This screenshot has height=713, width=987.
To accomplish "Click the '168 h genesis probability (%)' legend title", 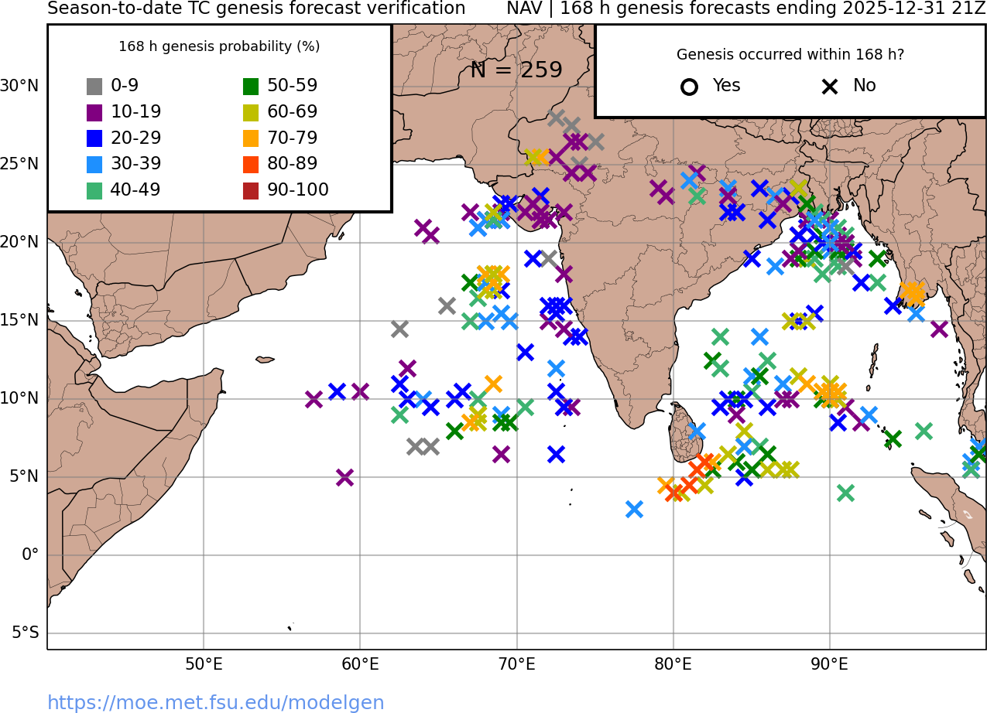I will (x=219, y=46).
